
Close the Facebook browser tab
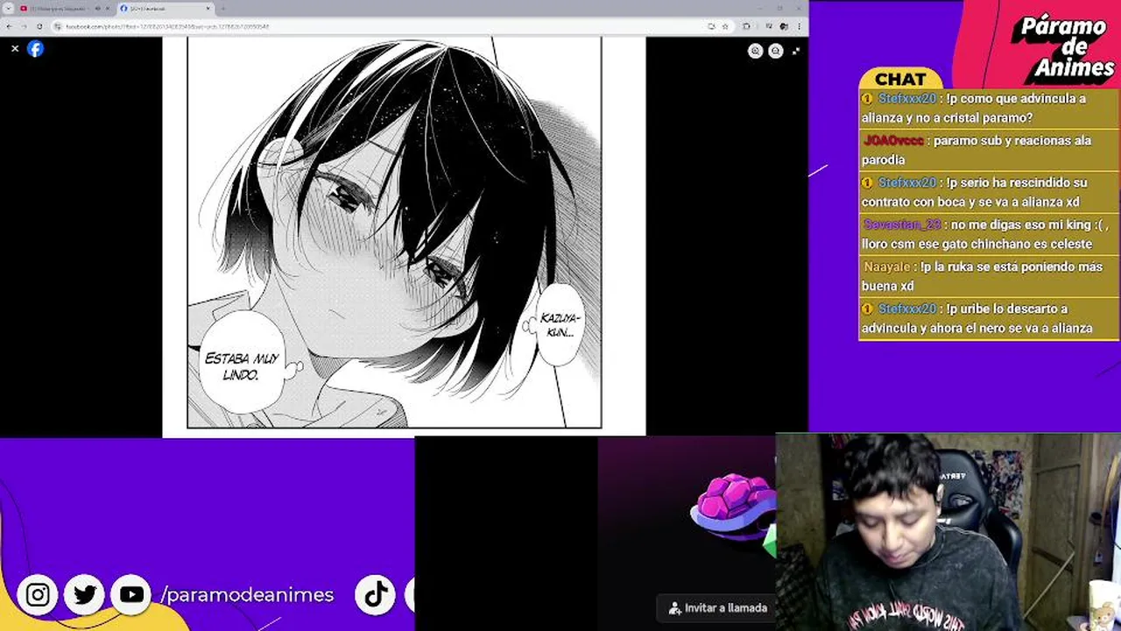coord(208,9)
